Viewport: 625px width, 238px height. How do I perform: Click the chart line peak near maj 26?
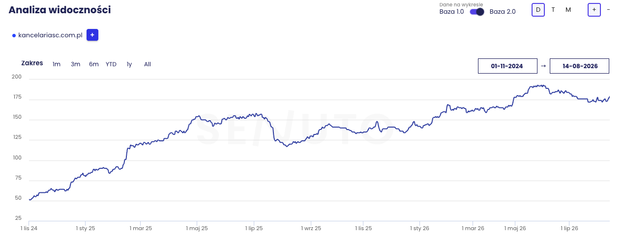539,85
